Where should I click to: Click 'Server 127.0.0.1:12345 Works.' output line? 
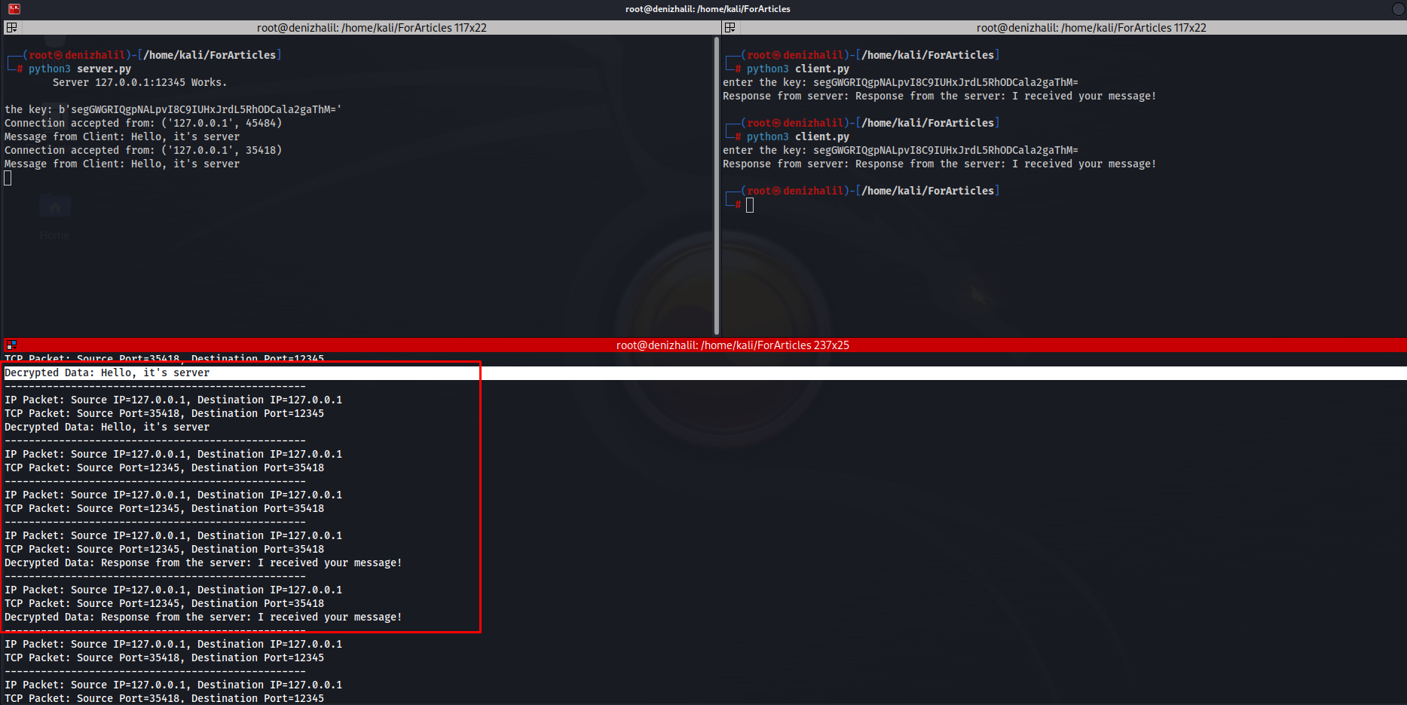[139, 82]
